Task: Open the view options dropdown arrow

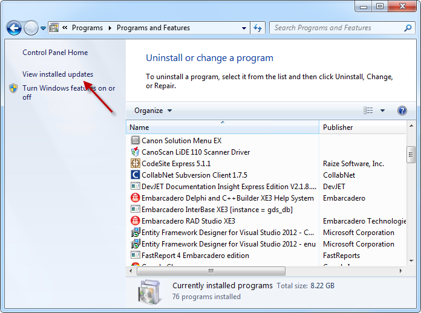Action: [x=383, y=111]
